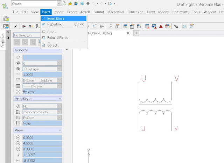Open the Tools menu
Screen dimensions: 224x163
point(196,12)
